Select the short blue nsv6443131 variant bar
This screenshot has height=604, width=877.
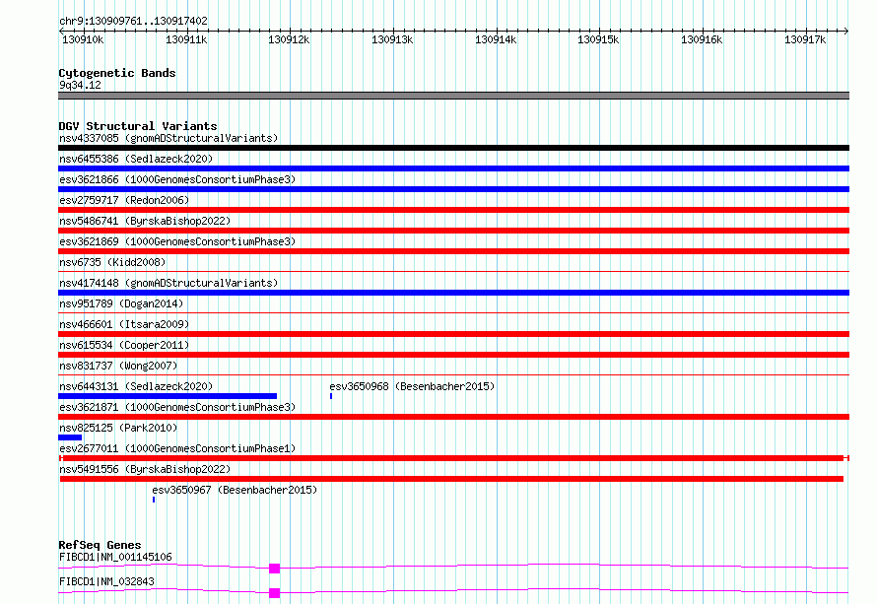(168, 396)
